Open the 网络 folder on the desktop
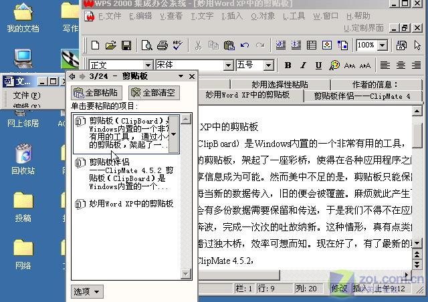 [x=23, y=255]
